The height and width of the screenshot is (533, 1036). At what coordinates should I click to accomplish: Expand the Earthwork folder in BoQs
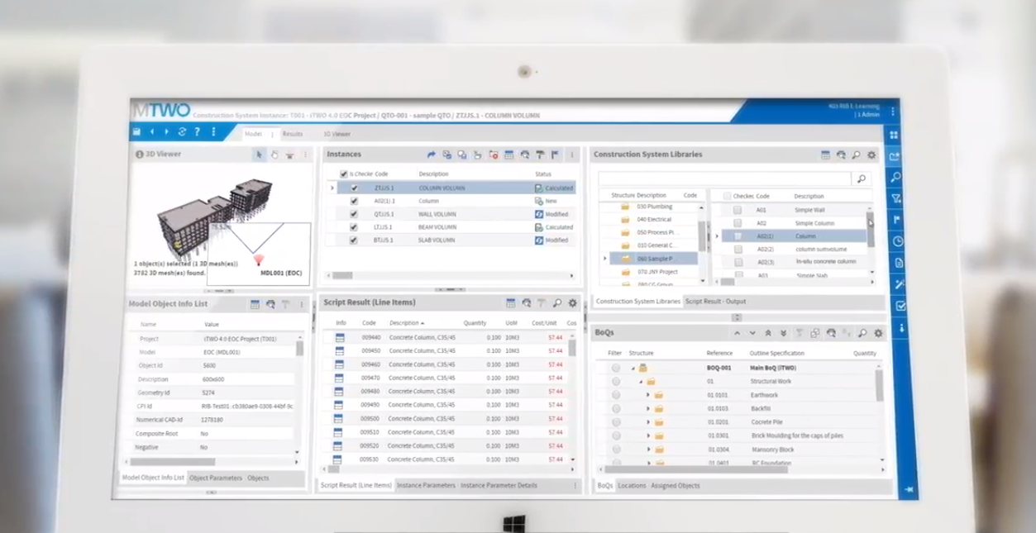pyautogui.click(x=648, y=395)
